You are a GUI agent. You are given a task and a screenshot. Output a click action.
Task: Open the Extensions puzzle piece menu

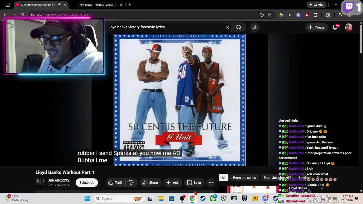point(315,15)
